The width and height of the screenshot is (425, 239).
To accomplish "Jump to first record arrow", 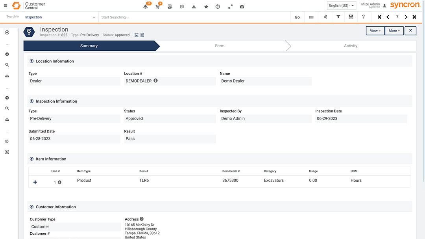I will point(379,17).
